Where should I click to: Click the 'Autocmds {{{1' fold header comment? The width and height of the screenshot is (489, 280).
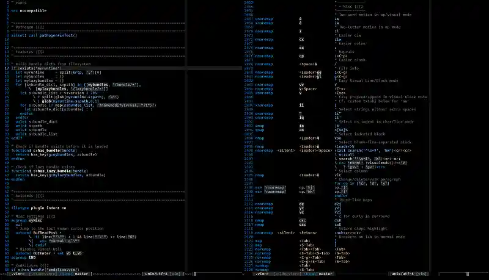click(x=28, y=196)
